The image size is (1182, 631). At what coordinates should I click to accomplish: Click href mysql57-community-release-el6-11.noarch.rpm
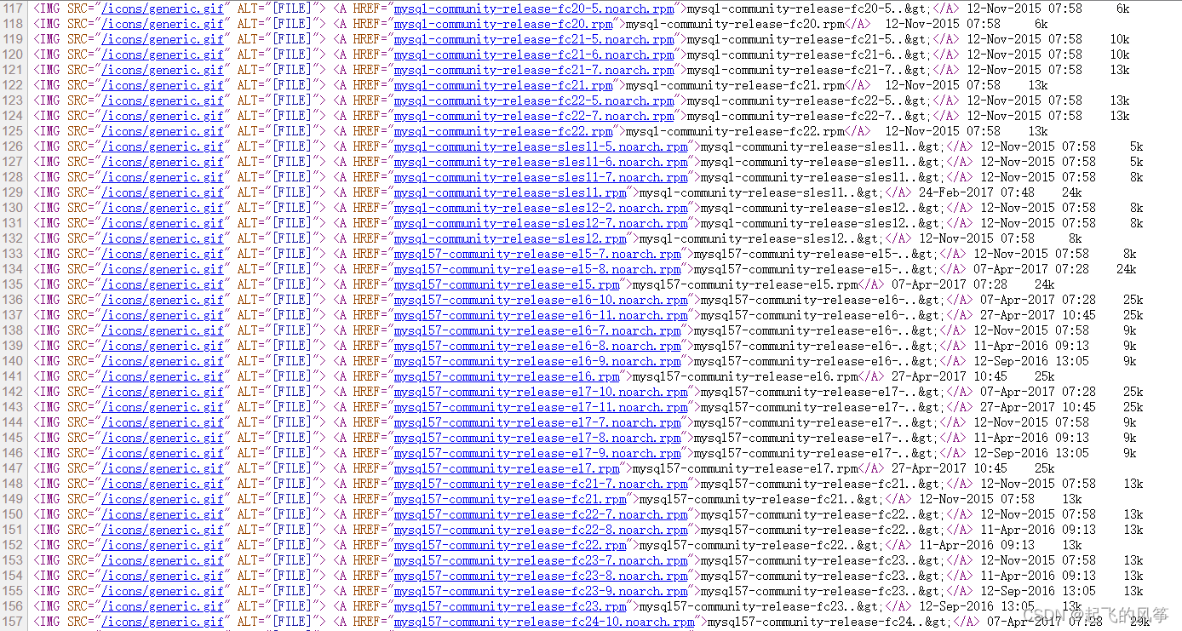(541, 315)
